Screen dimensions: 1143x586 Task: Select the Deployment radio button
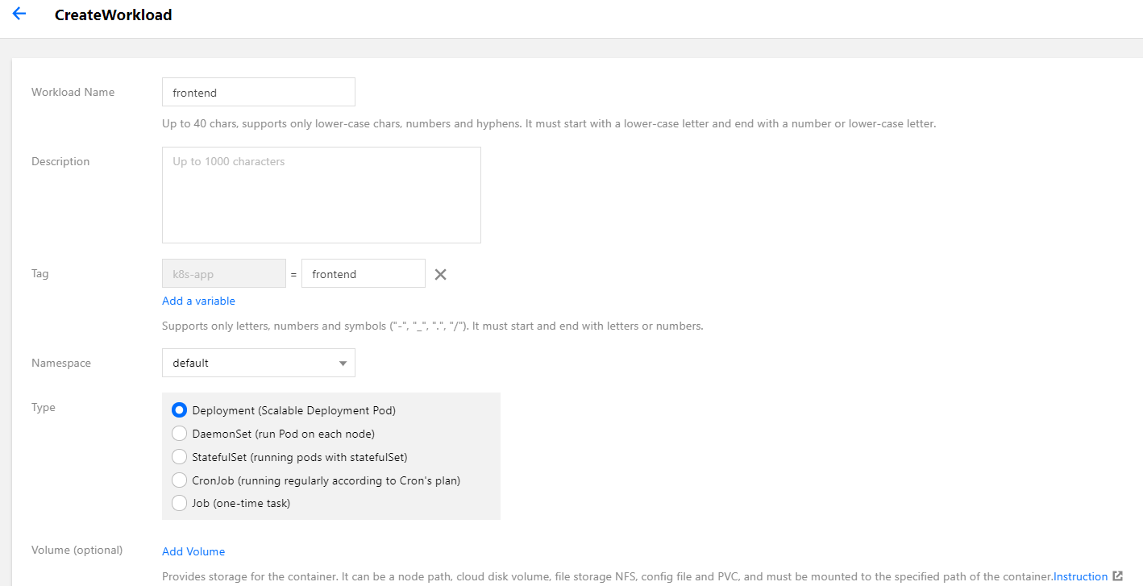(x=180, y=410)
